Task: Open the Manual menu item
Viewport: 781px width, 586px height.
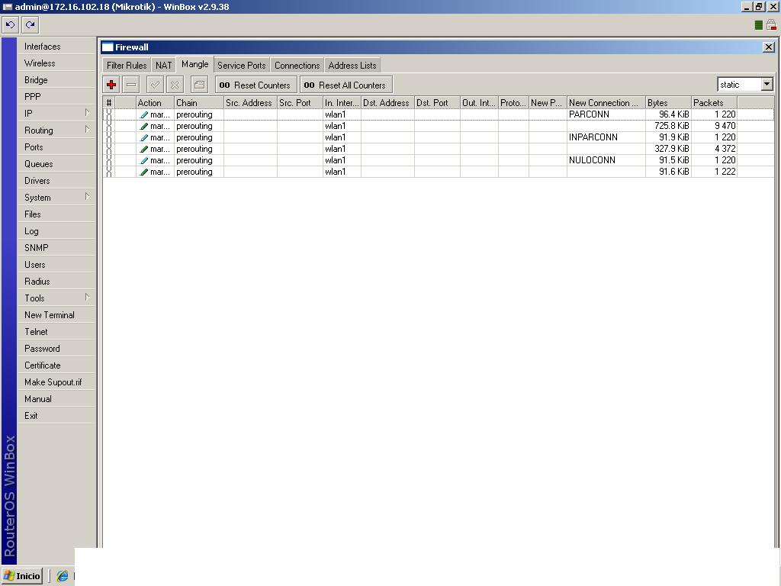Action: [56, 398]
